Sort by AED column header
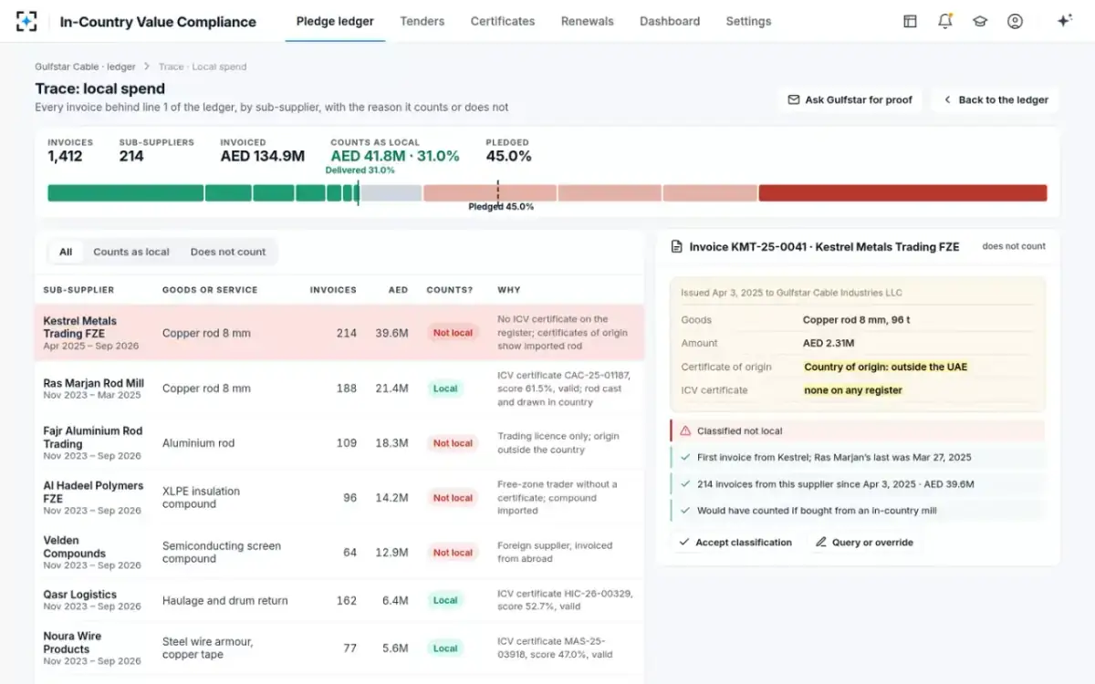Viewport: 1095px width, 684px height. [398, 290]
